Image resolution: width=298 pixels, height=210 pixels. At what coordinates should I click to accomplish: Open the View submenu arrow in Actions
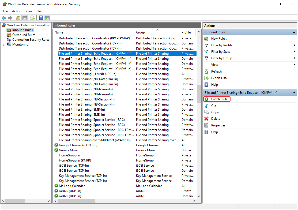click(x=294, y=65)
